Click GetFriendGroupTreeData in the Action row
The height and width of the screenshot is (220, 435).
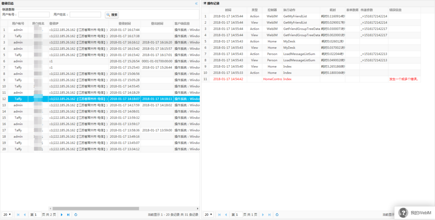click(302, 29)
